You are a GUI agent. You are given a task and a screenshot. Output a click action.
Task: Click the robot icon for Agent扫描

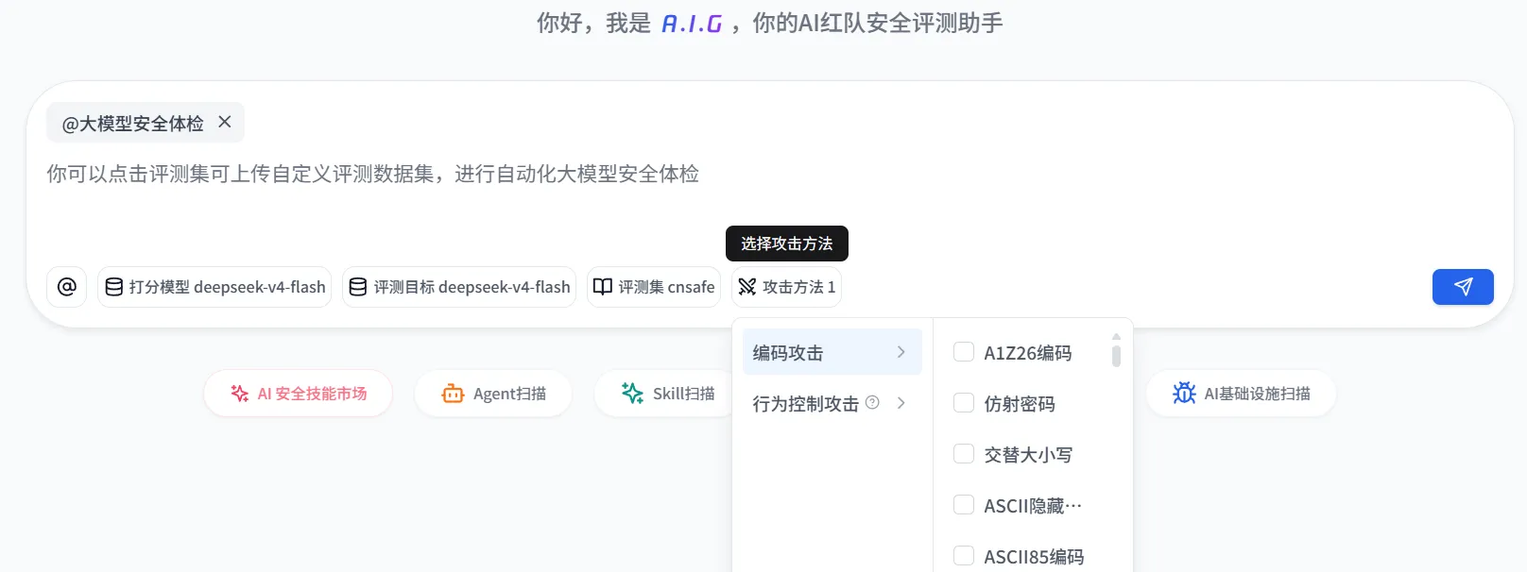click(454, 394)
